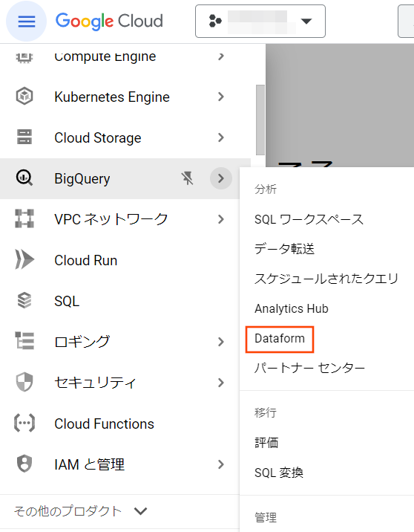The height and width of the screenshot is (532, 414).
Task: Open パートナー センター entry
Action: tap(309, 368)
